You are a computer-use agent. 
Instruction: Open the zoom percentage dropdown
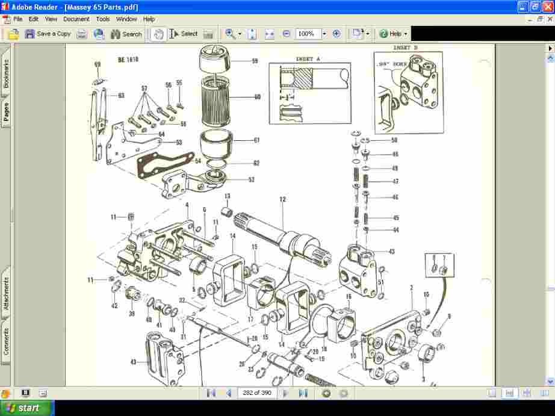point(324,34)
